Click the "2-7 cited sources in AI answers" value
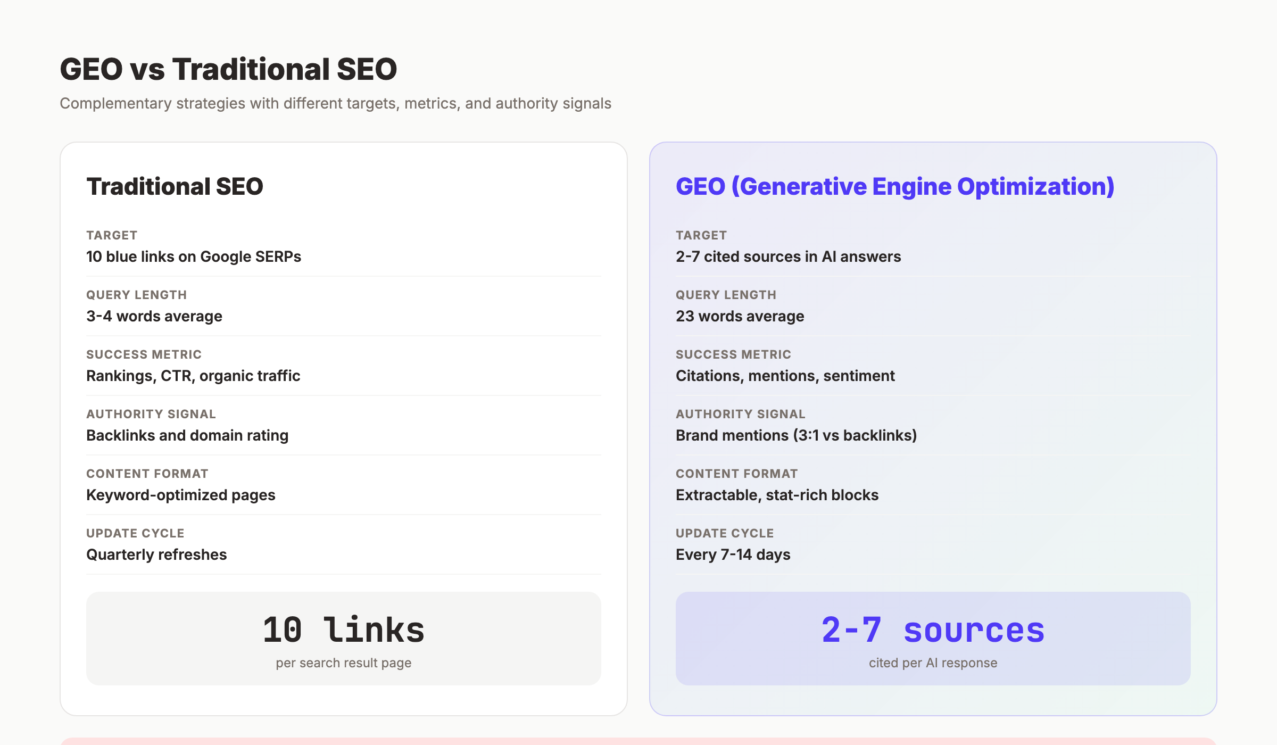Screen dimensions: 1277x745 pos(788,256)
